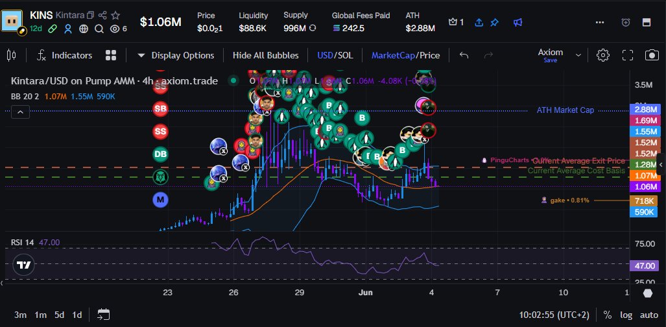Add KINS to favorites with star

coord(115,16)
